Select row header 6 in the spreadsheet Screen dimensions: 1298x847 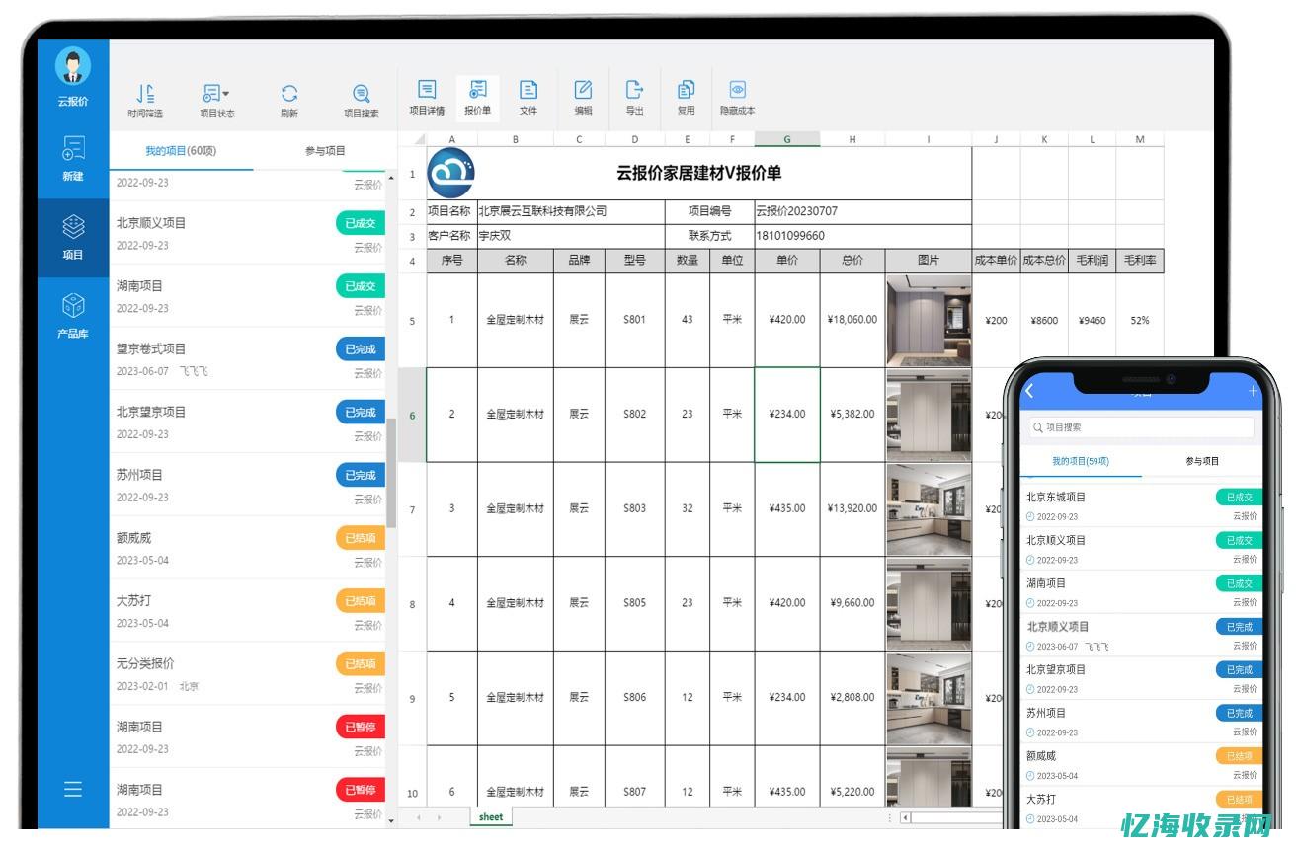412,415
